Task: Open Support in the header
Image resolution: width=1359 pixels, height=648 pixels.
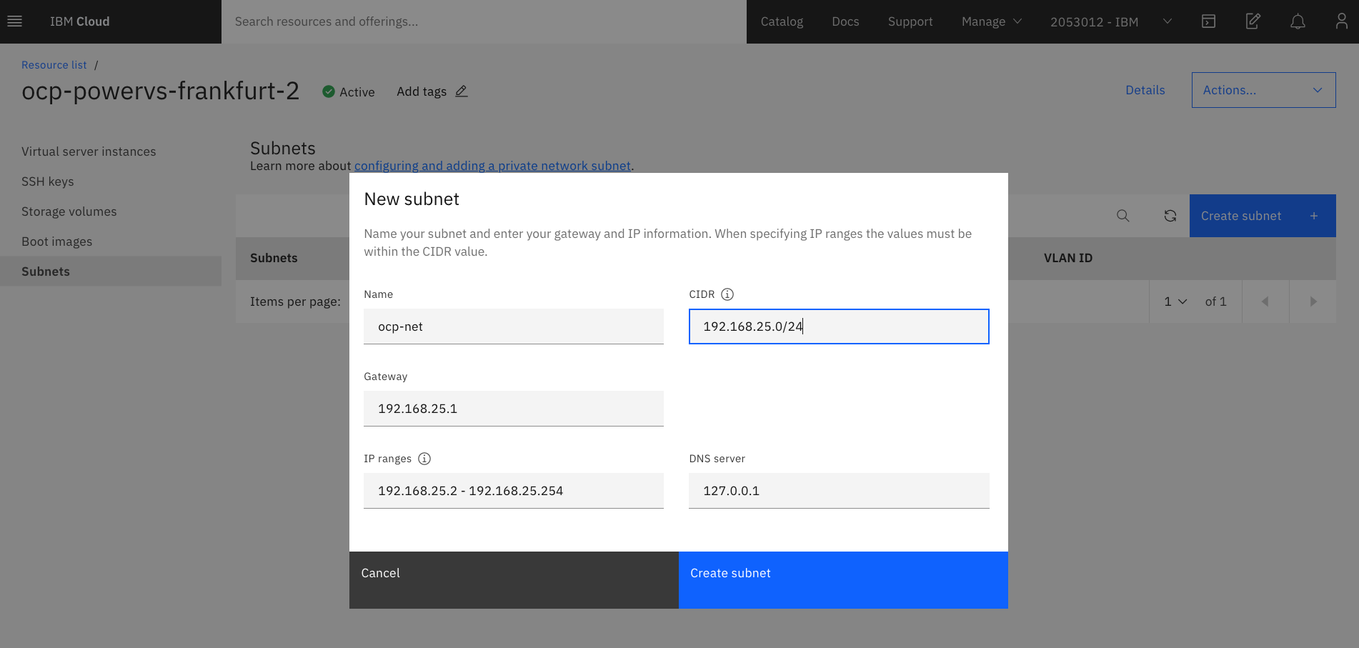Action: [x=910, y=21]
